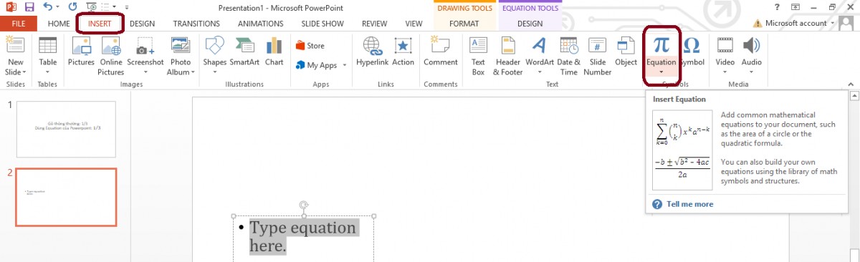Insert a Text Box
The height and width of the screenshot is (262, 860).
pos(478,57)
